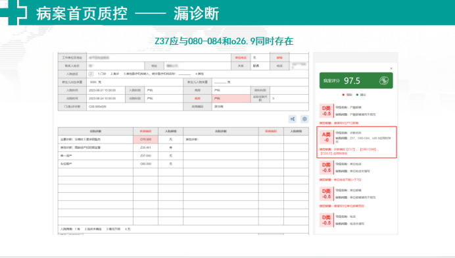The height and width of the screenshot is (258, 455).
Task: Click the subtitle starting with Z37应与
Action: tap(224, 41)
